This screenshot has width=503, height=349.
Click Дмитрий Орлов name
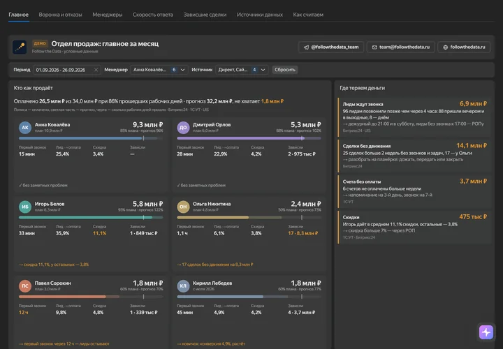tap(212, 125)
